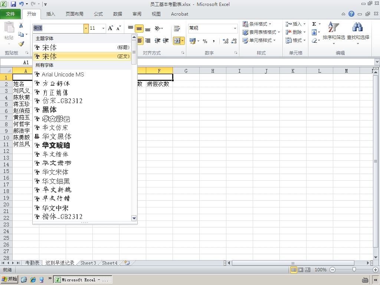Screen dimensions: 380x285
Task: Select 黑体 font from list
Action: tap(82, 110)
